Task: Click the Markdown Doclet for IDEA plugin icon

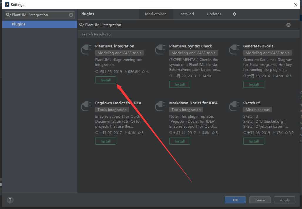Action: [160, 106]
